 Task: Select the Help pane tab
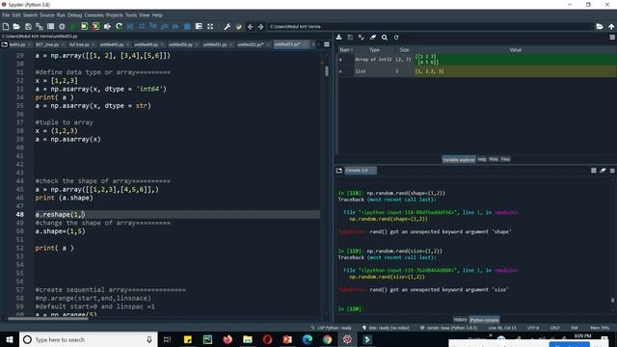click(482, 159)
